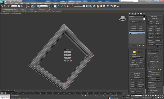The width and height of the screenshot is (164, 99).
Task: Select the Edge constraint radio button
Action: click(x=155, y=21)
